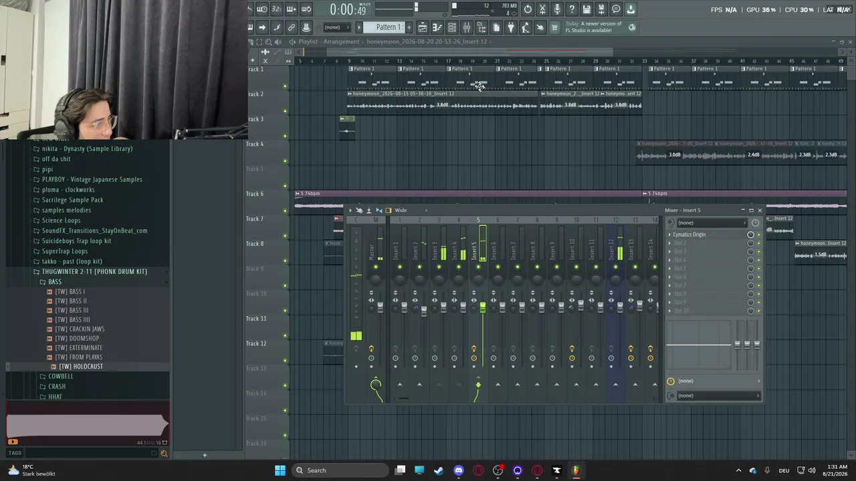Click the Insert 10 pan knob

576,279
